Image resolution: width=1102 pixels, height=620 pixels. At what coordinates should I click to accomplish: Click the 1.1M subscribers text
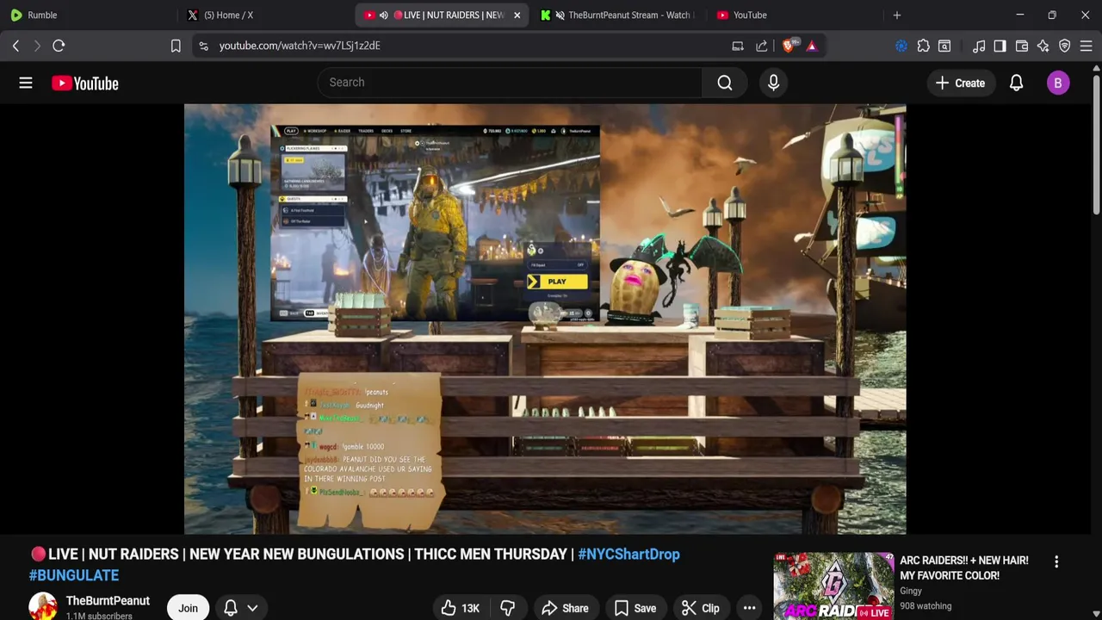click(x=99, y=616)
